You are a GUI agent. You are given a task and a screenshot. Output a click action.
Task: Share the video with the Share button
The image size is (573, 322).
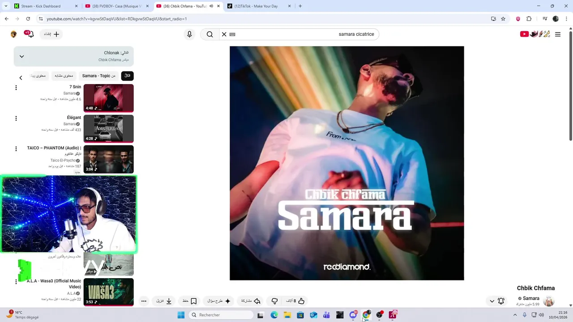pyautogui.click(x=251, y=301)
